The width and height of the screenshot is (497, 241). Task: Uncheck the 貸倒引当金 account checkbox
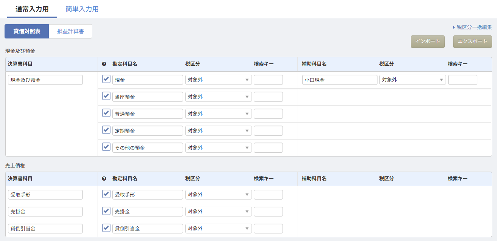click(106, 228)
